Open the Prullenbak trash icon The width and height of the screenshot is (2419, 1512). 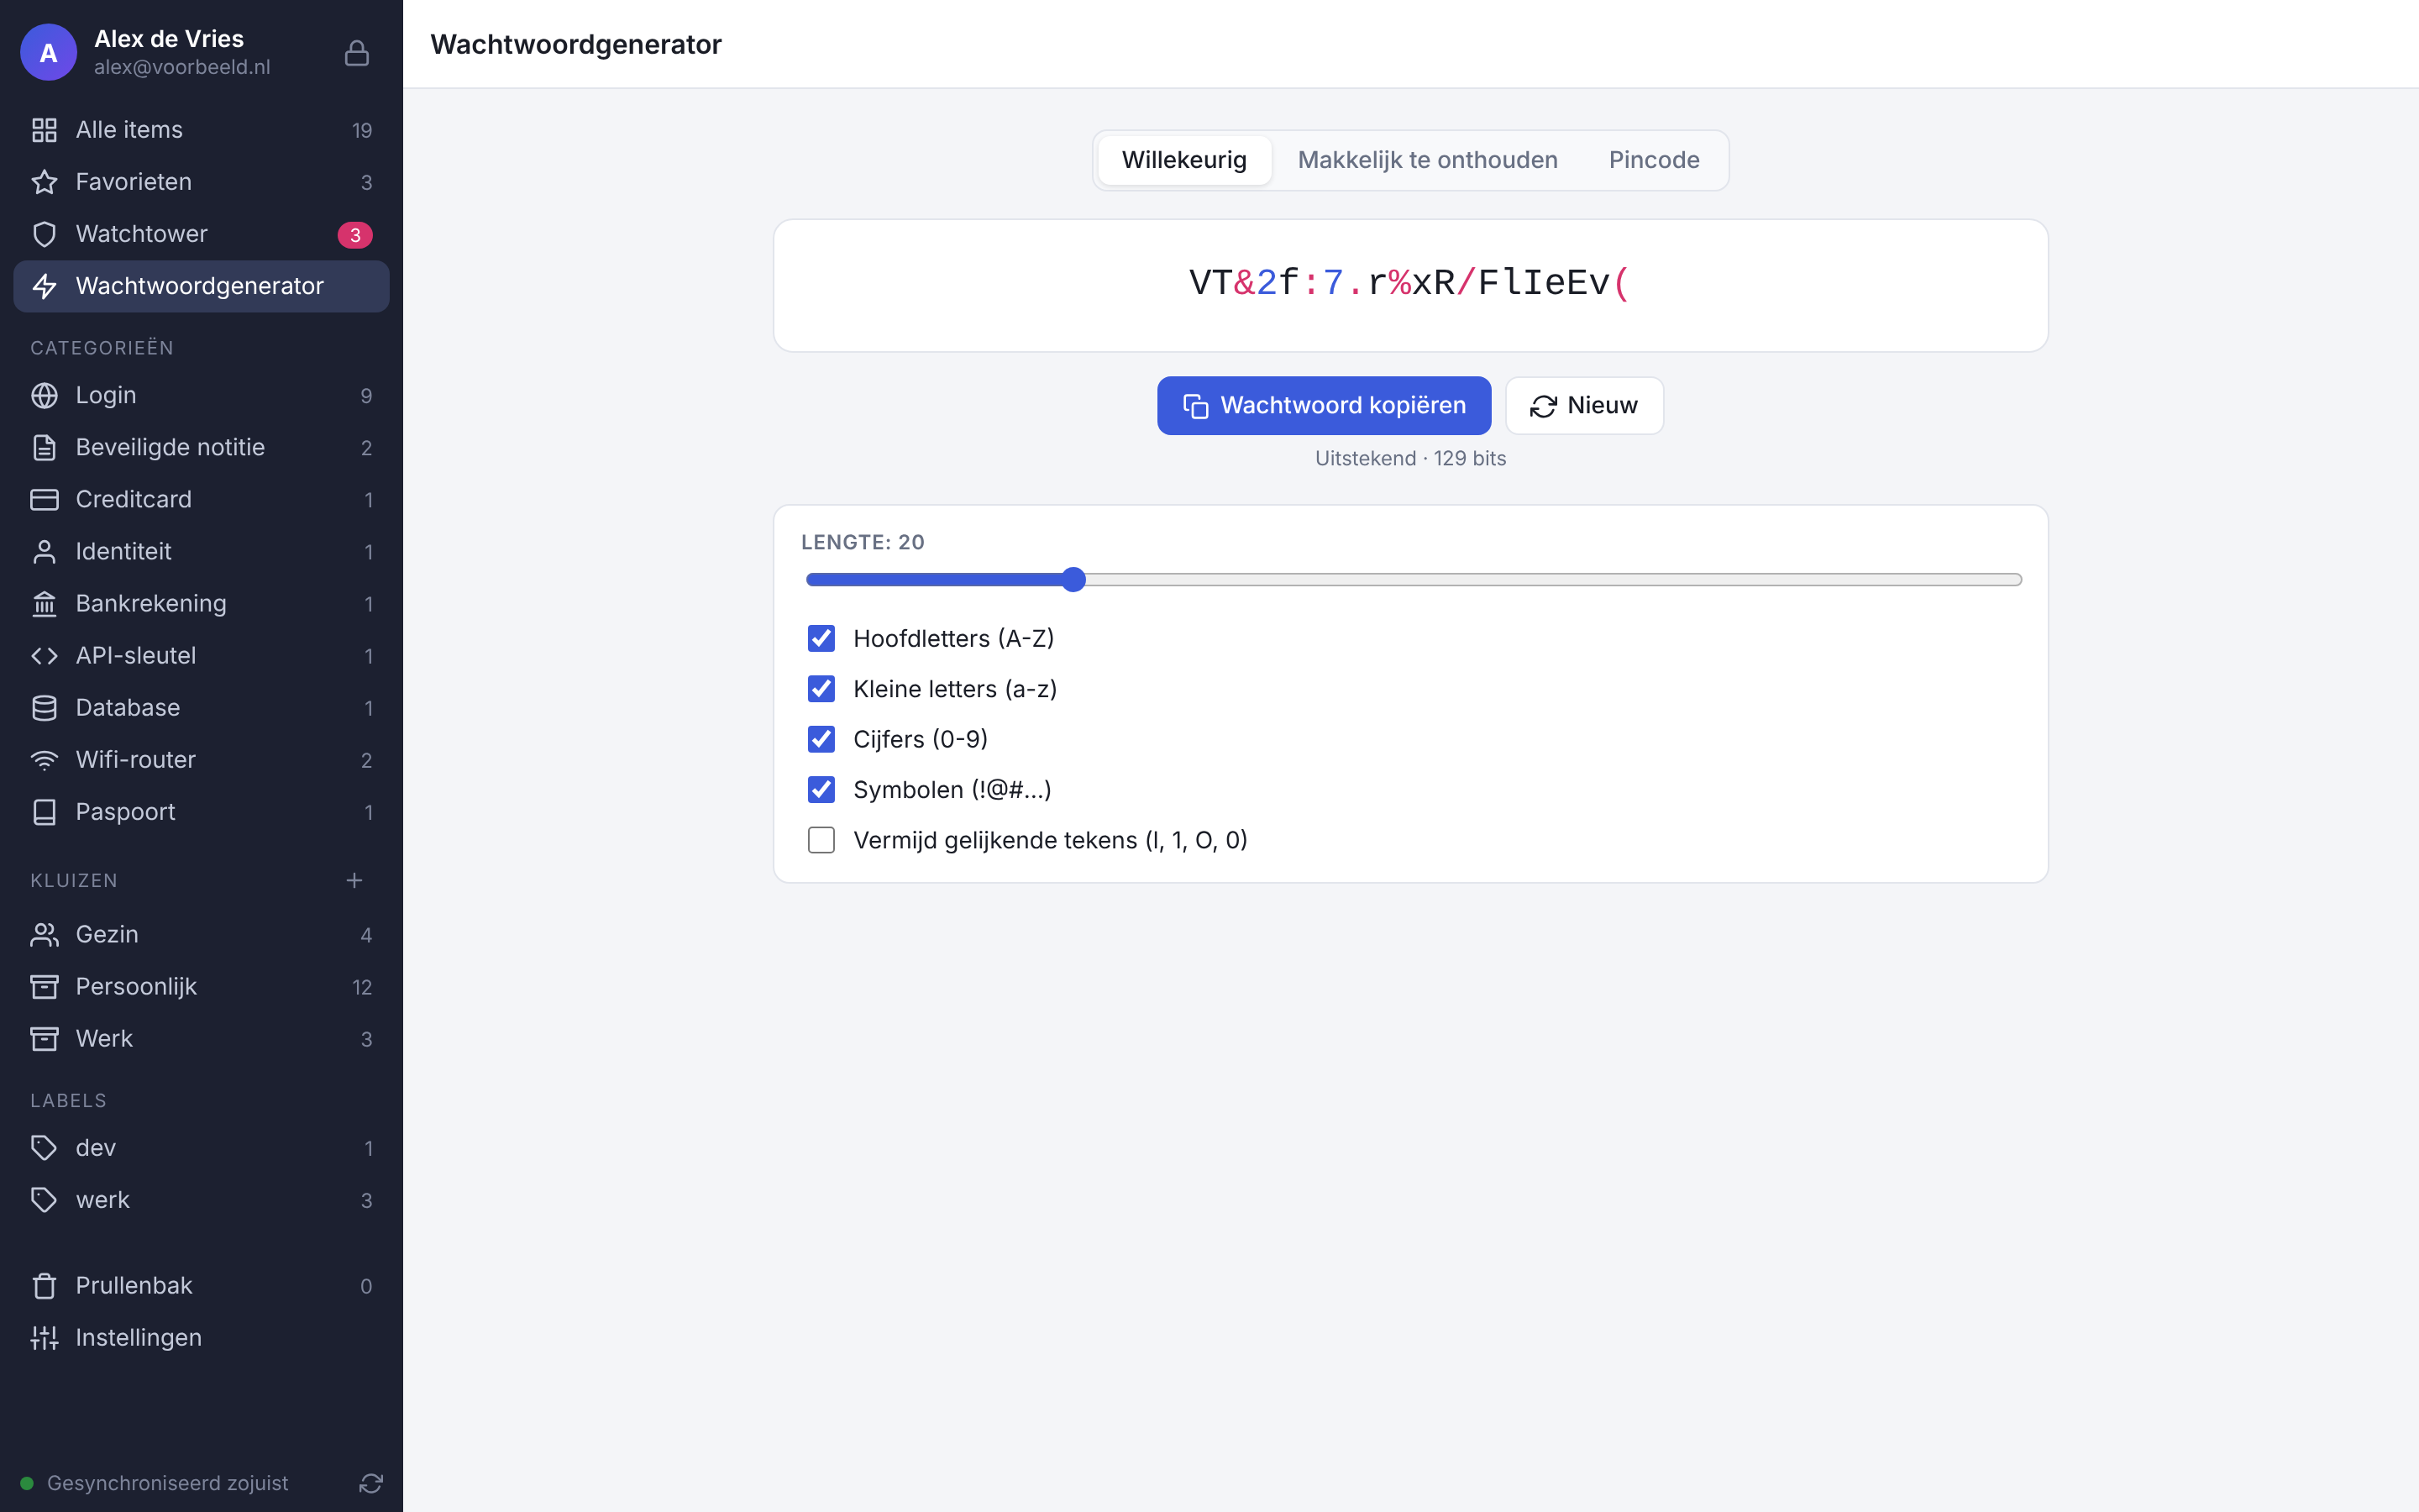tap(44, 1286)
